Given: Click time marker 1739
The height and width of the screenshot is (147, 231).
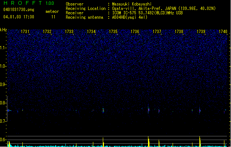Looking at the screenshot, I should 201,32.
